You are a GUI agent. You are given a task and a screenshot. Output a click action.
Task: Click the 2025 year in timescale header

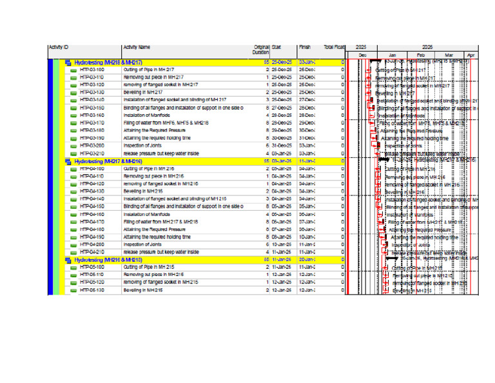point(361,47)
